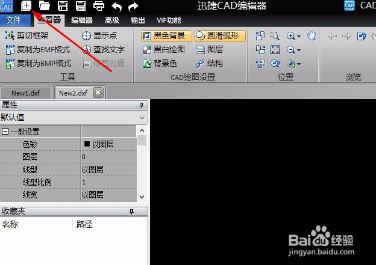This screenshot has width=376, height=265.
Task: Click the zoom in magnifier icon
Action: pos(290,36)
